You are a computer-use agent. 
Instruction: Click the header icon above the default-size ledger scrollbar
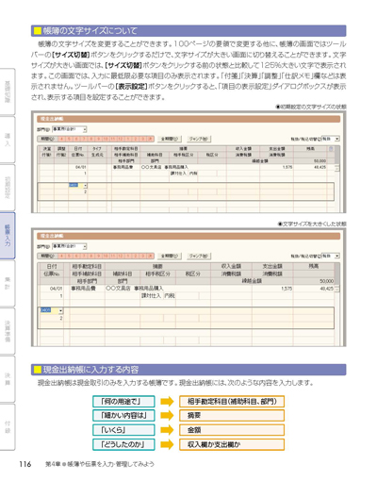331,149
